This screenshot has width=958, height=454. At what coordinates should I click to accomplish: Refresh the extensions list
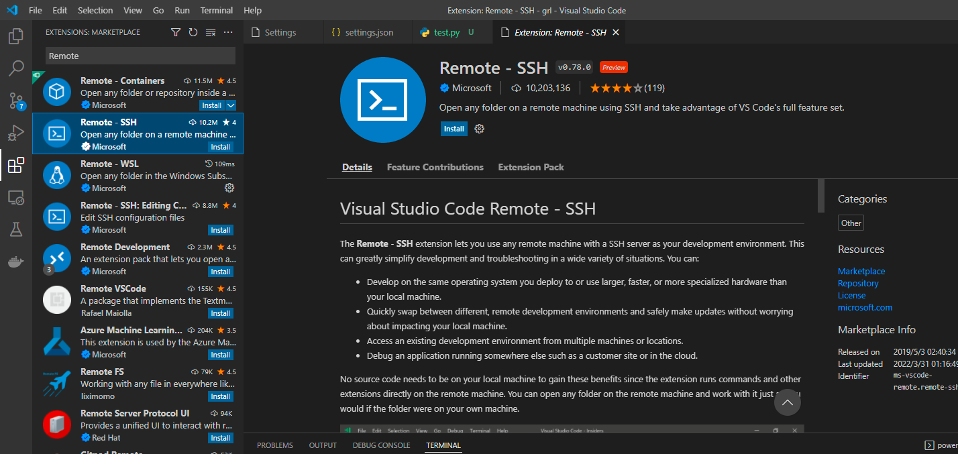point(193,32)
